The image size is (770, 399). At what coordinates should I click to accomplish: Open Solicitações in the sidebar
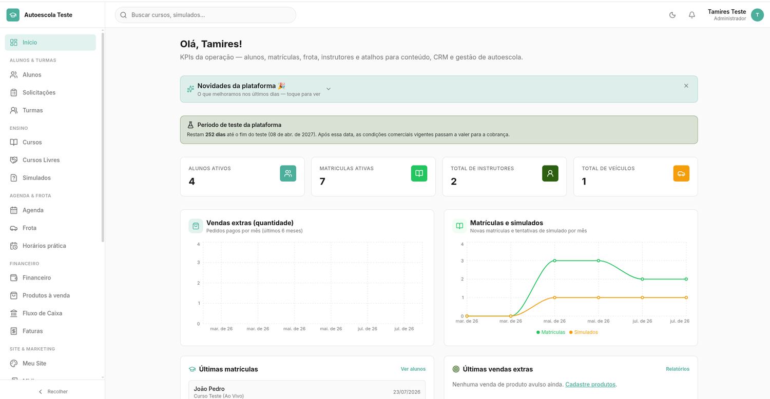[50, 93]
